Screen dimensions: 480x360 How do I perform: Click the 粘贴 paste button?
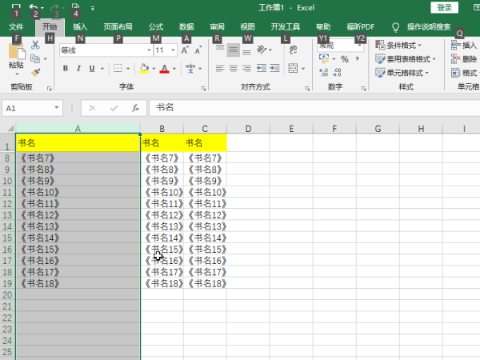pyautogui.click(x=15, y=56)
